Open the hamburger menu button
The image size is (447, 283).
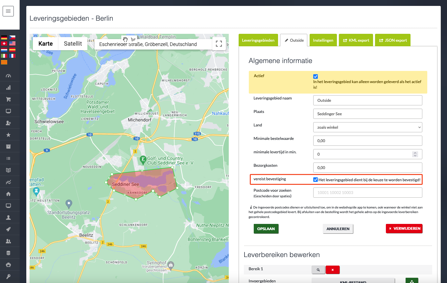click(8, 11)
